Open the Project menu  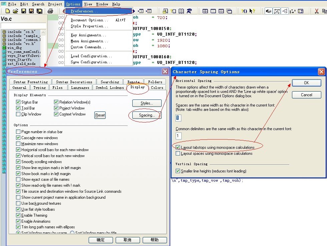tap(55, 4)
